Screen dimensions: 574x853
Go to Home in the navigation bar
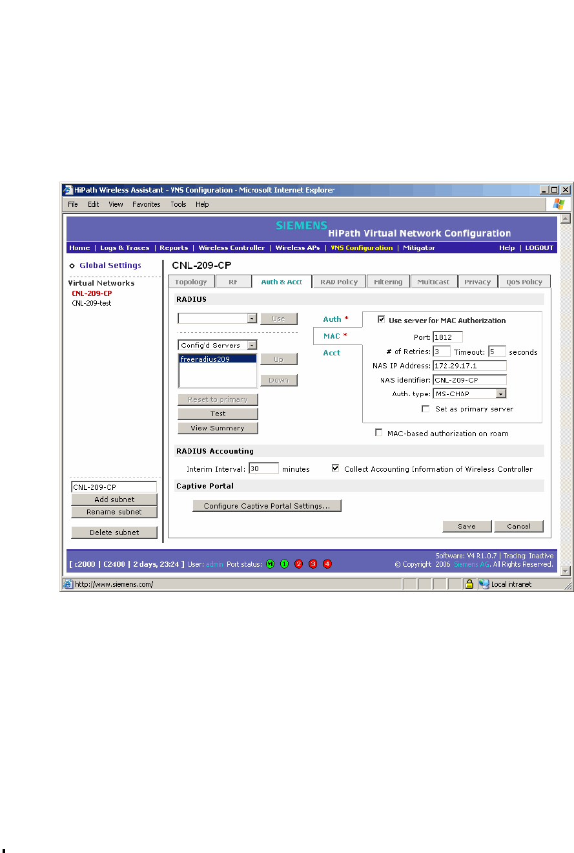click(x=79, y=248)
